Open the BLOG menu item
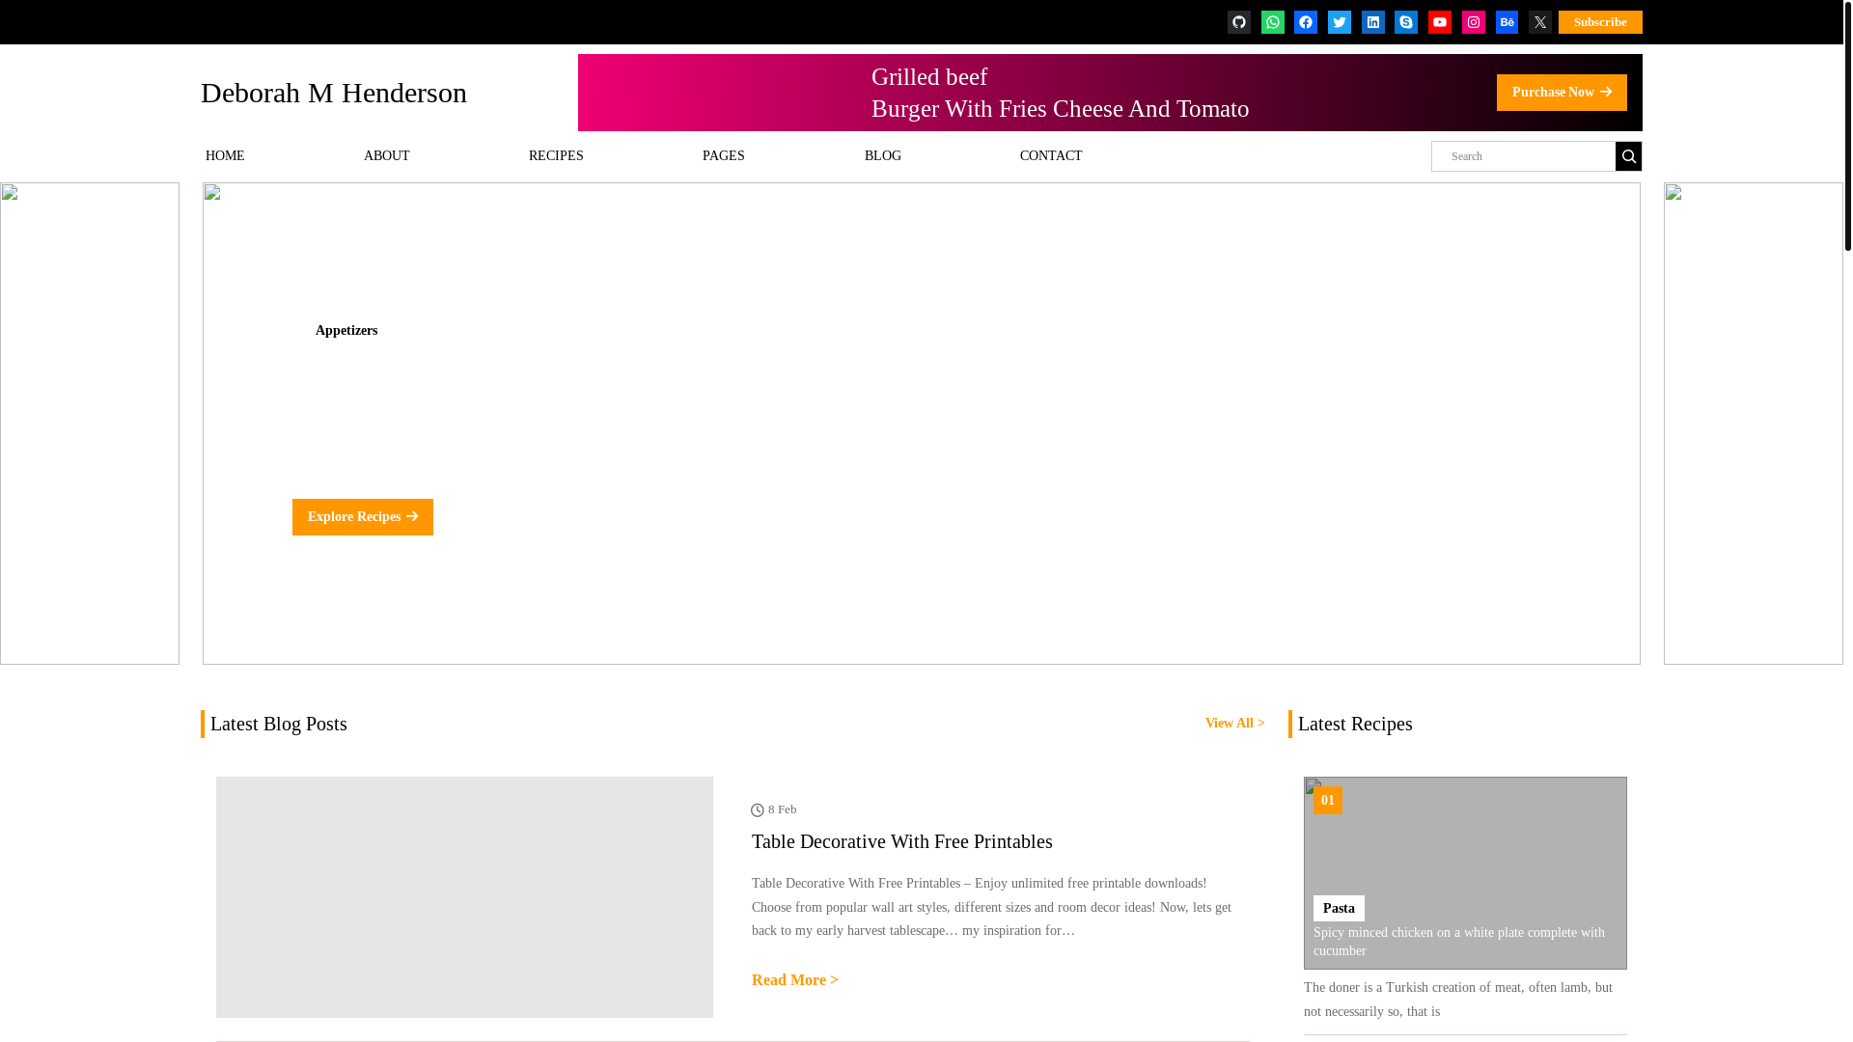The height and width of the screenshot is (1042, 1853). [x=883, y=156]
